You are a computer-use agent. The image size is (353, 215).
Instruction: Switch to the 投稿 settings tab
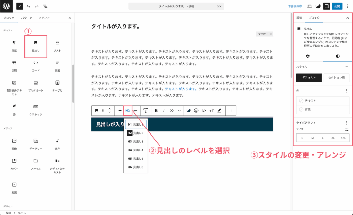[x=299, y=18]
